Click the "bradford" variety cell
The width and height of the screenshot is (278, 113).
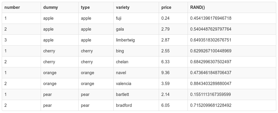pyautogui.click(x=136, y=105)
